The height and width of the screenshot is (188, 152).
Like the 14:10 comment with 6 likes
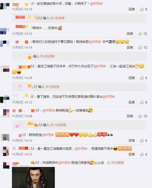pos(143,140)
